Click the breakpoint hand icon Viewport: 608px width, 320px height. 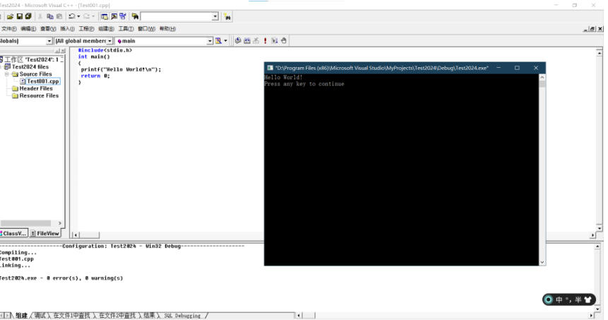point(284,41)
